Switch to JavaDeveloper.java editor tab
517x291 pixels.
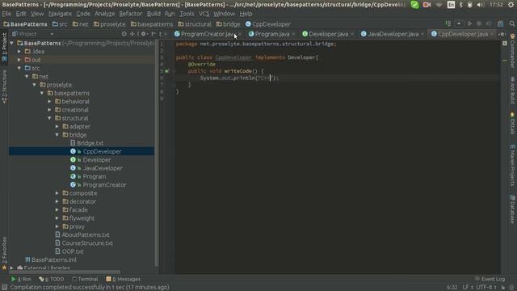[x=393, y=34]
